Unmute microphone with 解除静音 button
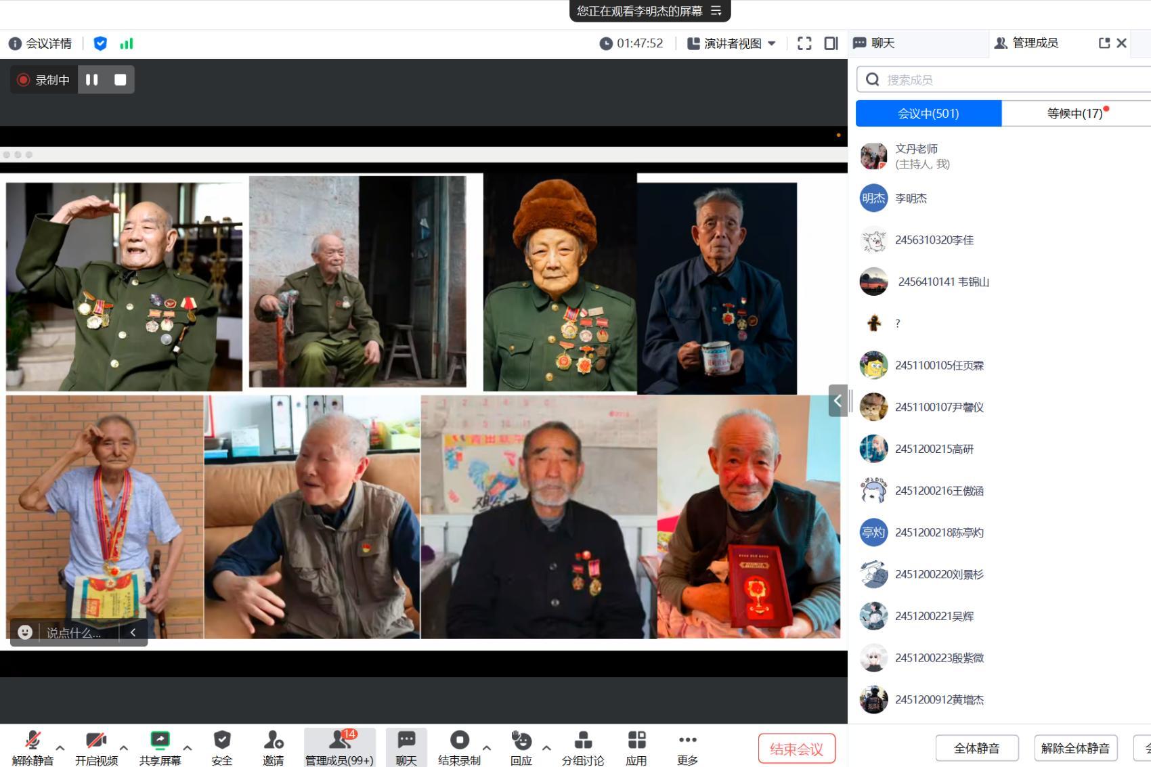Image resolution: width=1151 pixels, height=767 pixels. [32, 747]
